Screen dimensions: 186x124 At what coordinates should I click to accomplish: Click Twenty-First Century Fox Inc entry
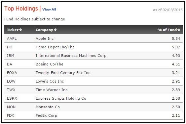click(63, 73)
